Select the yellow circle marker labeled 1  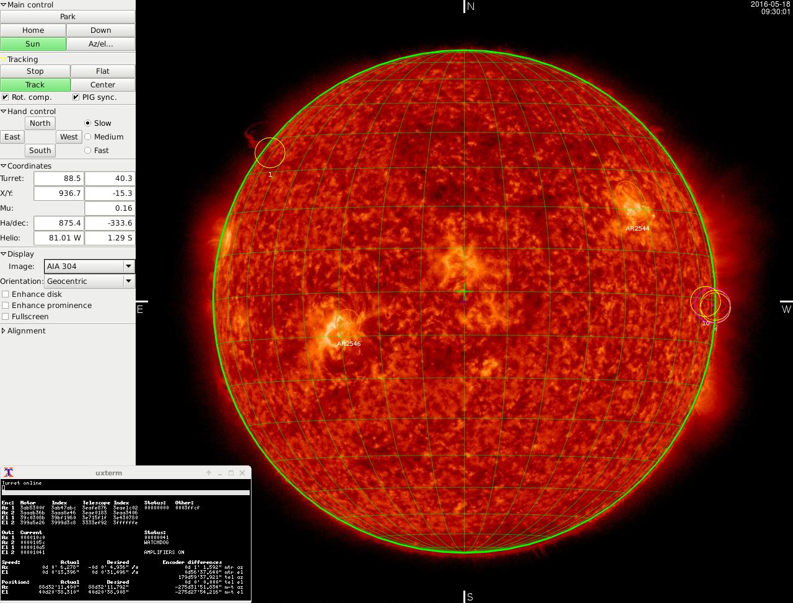click(x=269, y=152)
